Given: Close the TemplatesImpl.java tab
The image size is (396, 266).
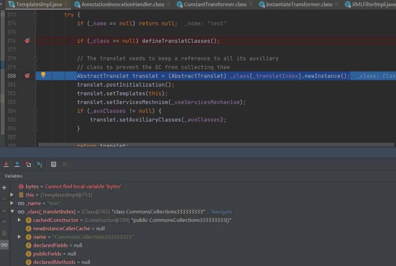Looking at the screenshot, I should 66,4.
